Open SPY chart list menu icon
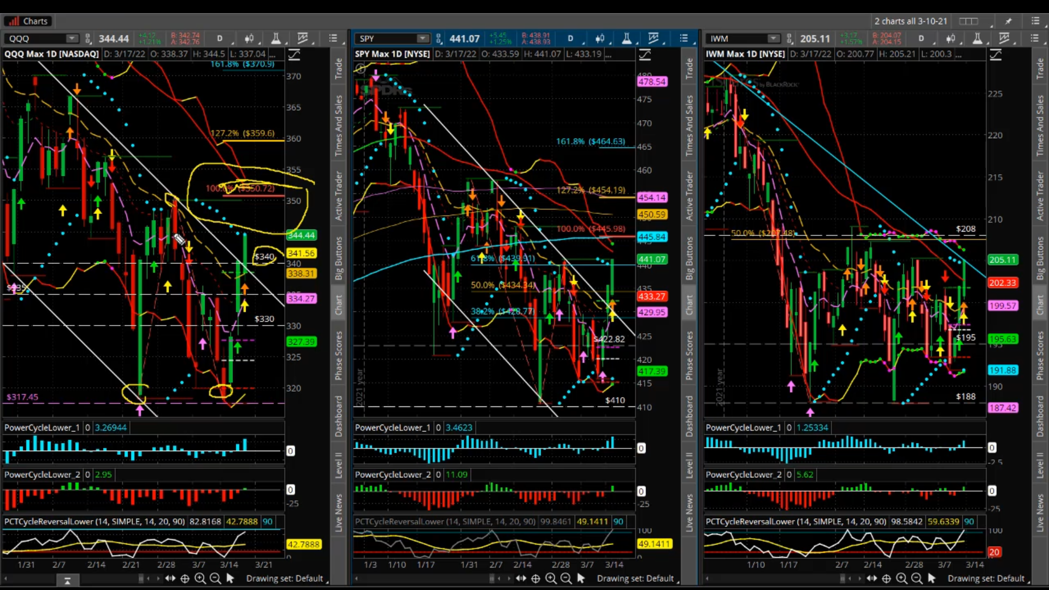This screenshot has height=590, width=1049. tap(683, 38)
